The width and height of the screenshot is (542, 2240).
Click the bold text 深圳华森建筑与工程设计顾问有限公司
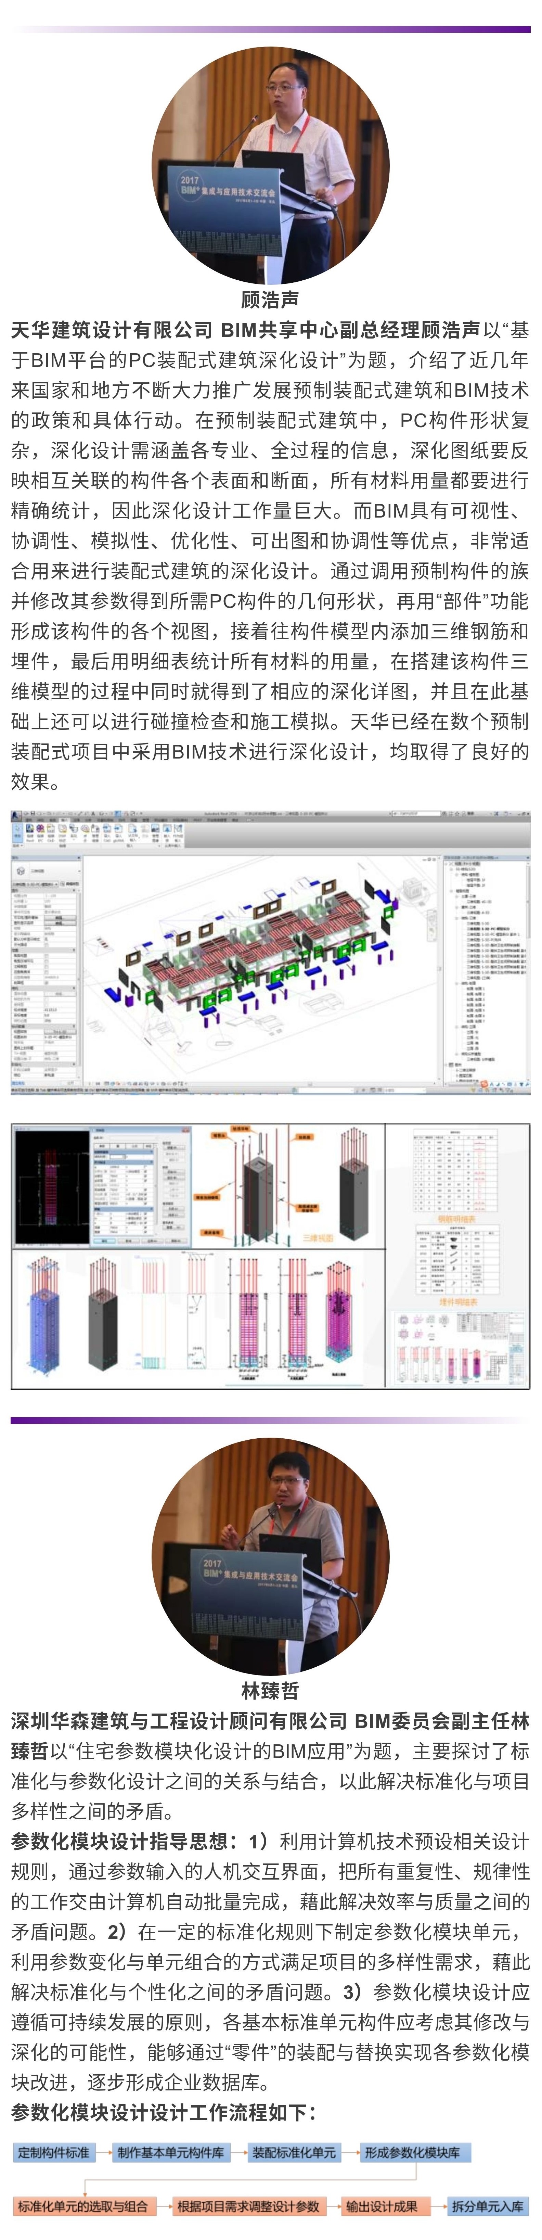[x=179, y=1721]
